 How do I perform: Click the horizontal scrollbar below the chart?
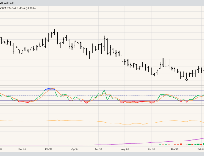coord(102,154)
